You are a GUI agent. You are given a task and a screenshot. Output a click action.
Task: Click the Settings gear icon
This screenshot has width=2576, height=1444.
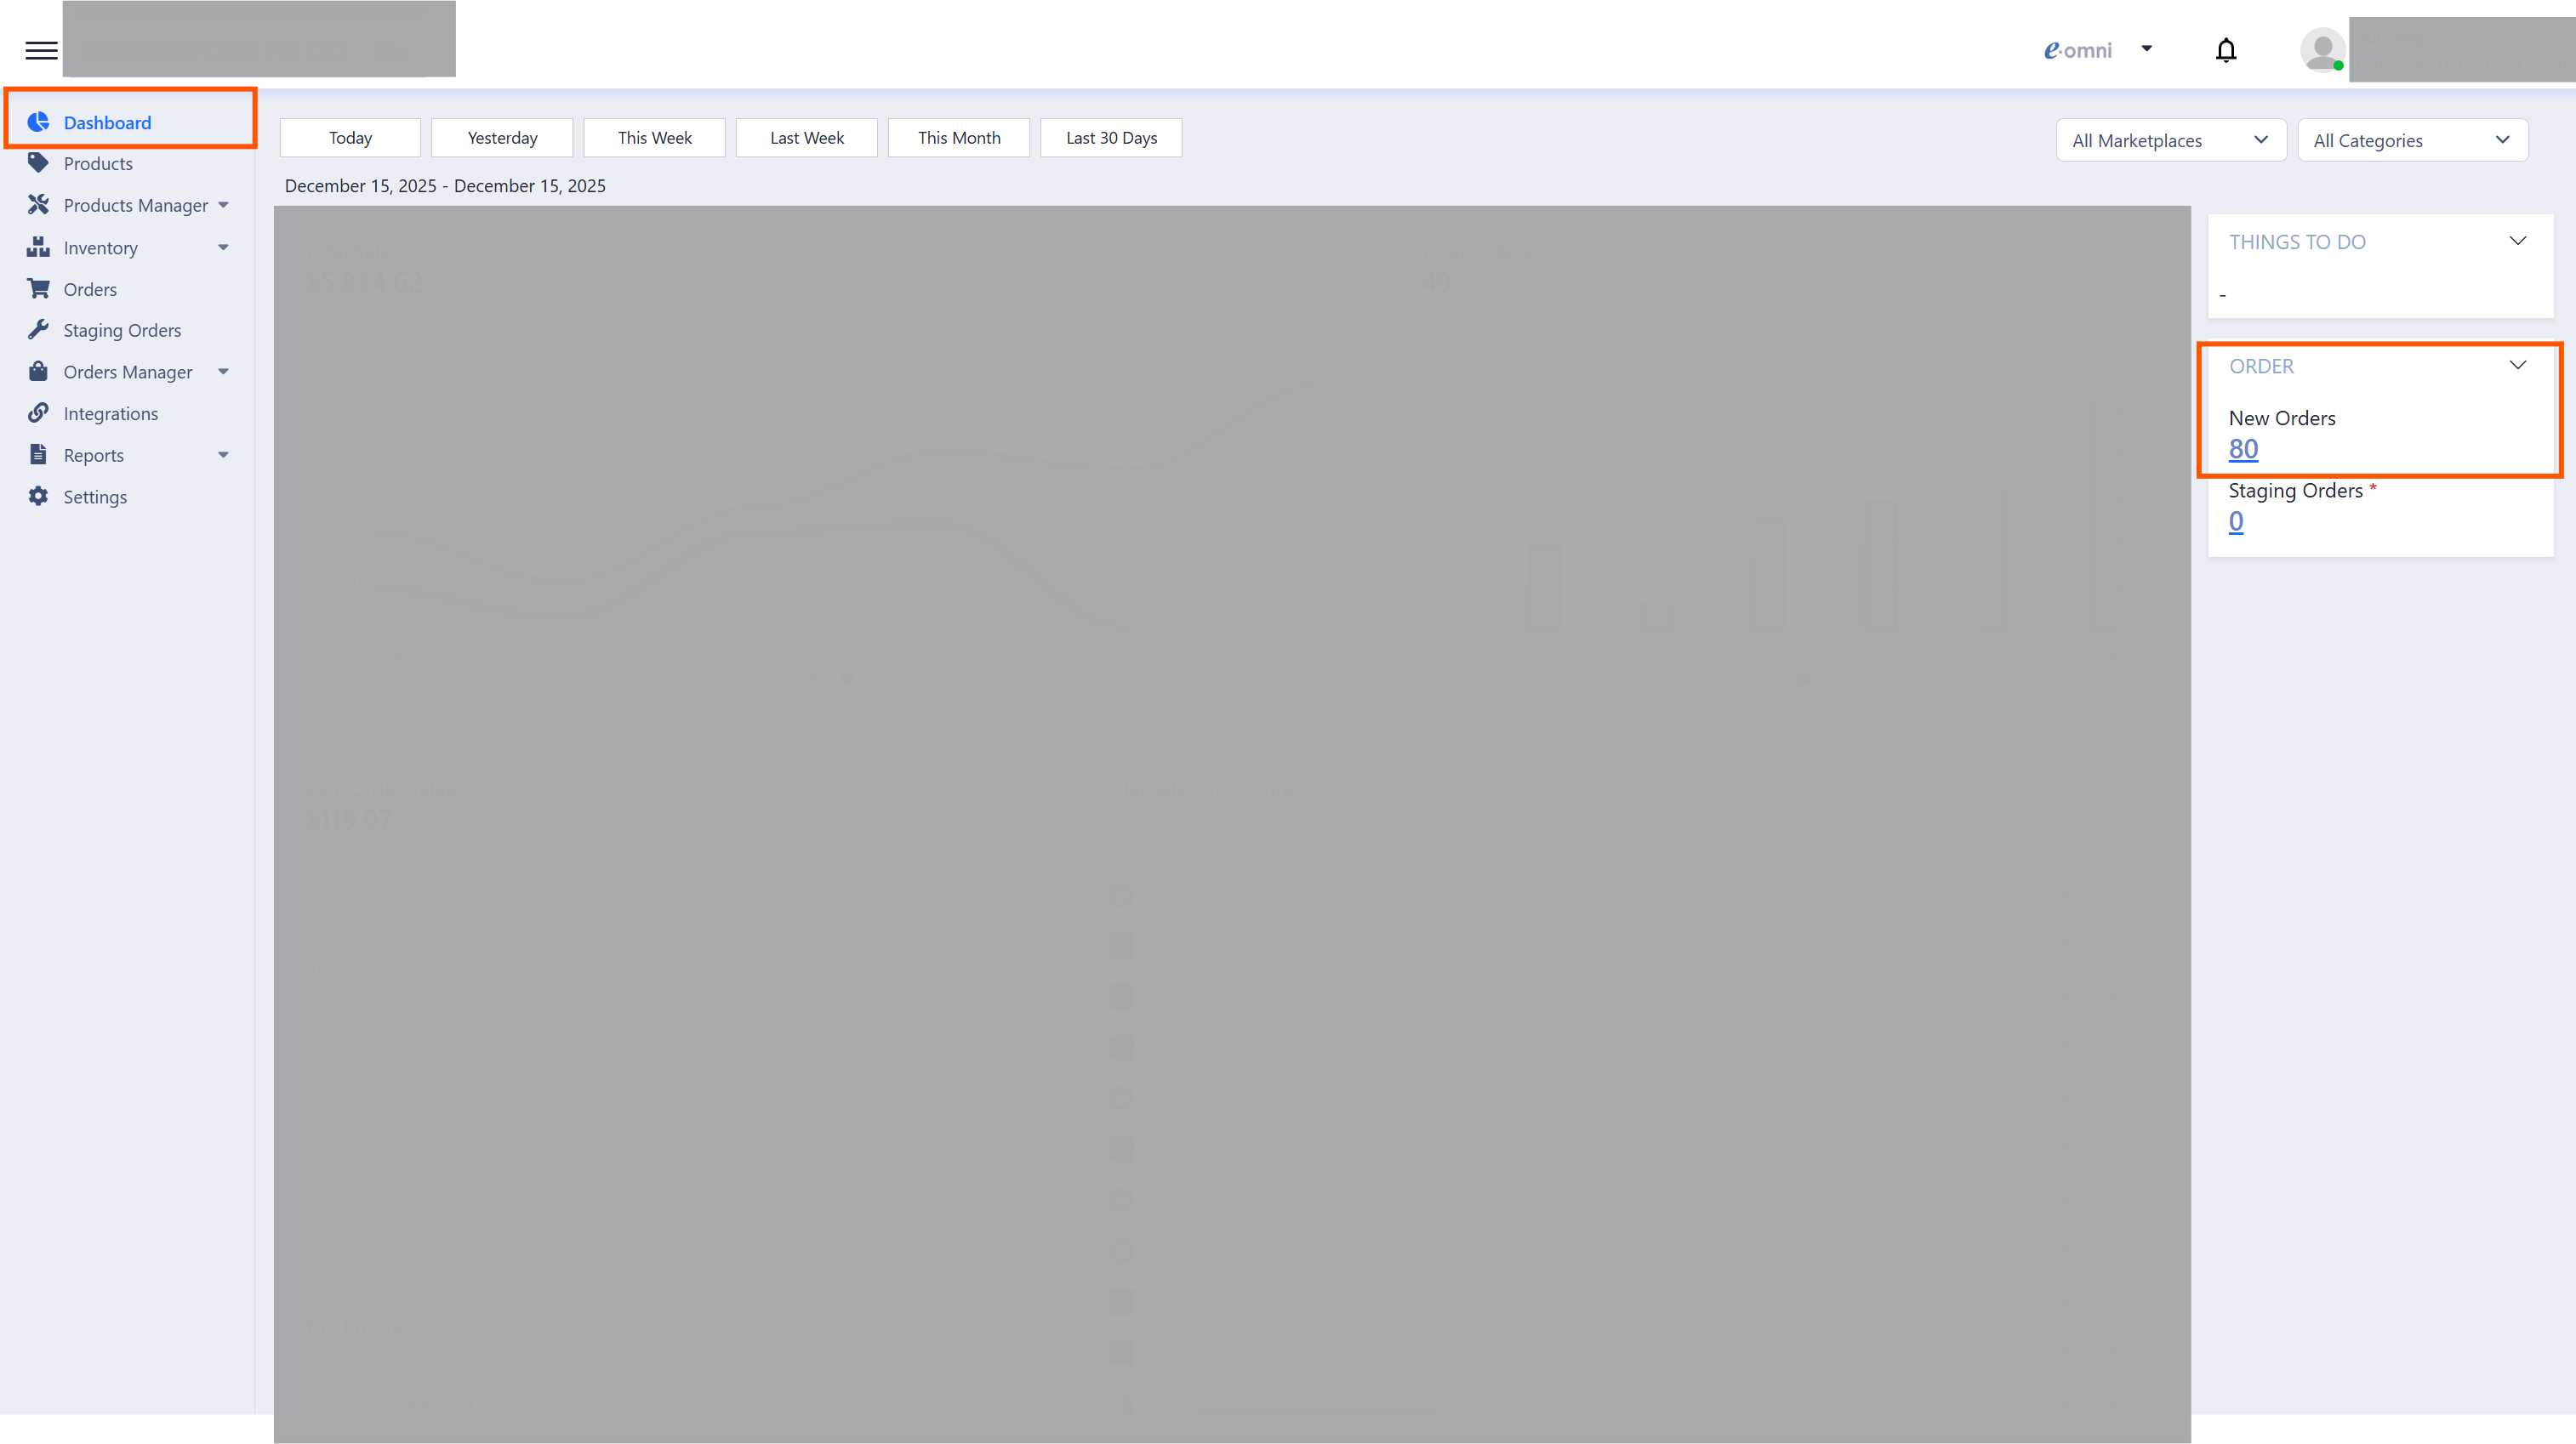(x=38, y=497)
